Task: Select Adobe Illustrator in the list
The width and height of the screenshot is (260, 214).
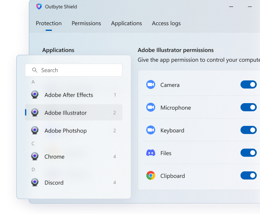Action: tap(74, 112)
